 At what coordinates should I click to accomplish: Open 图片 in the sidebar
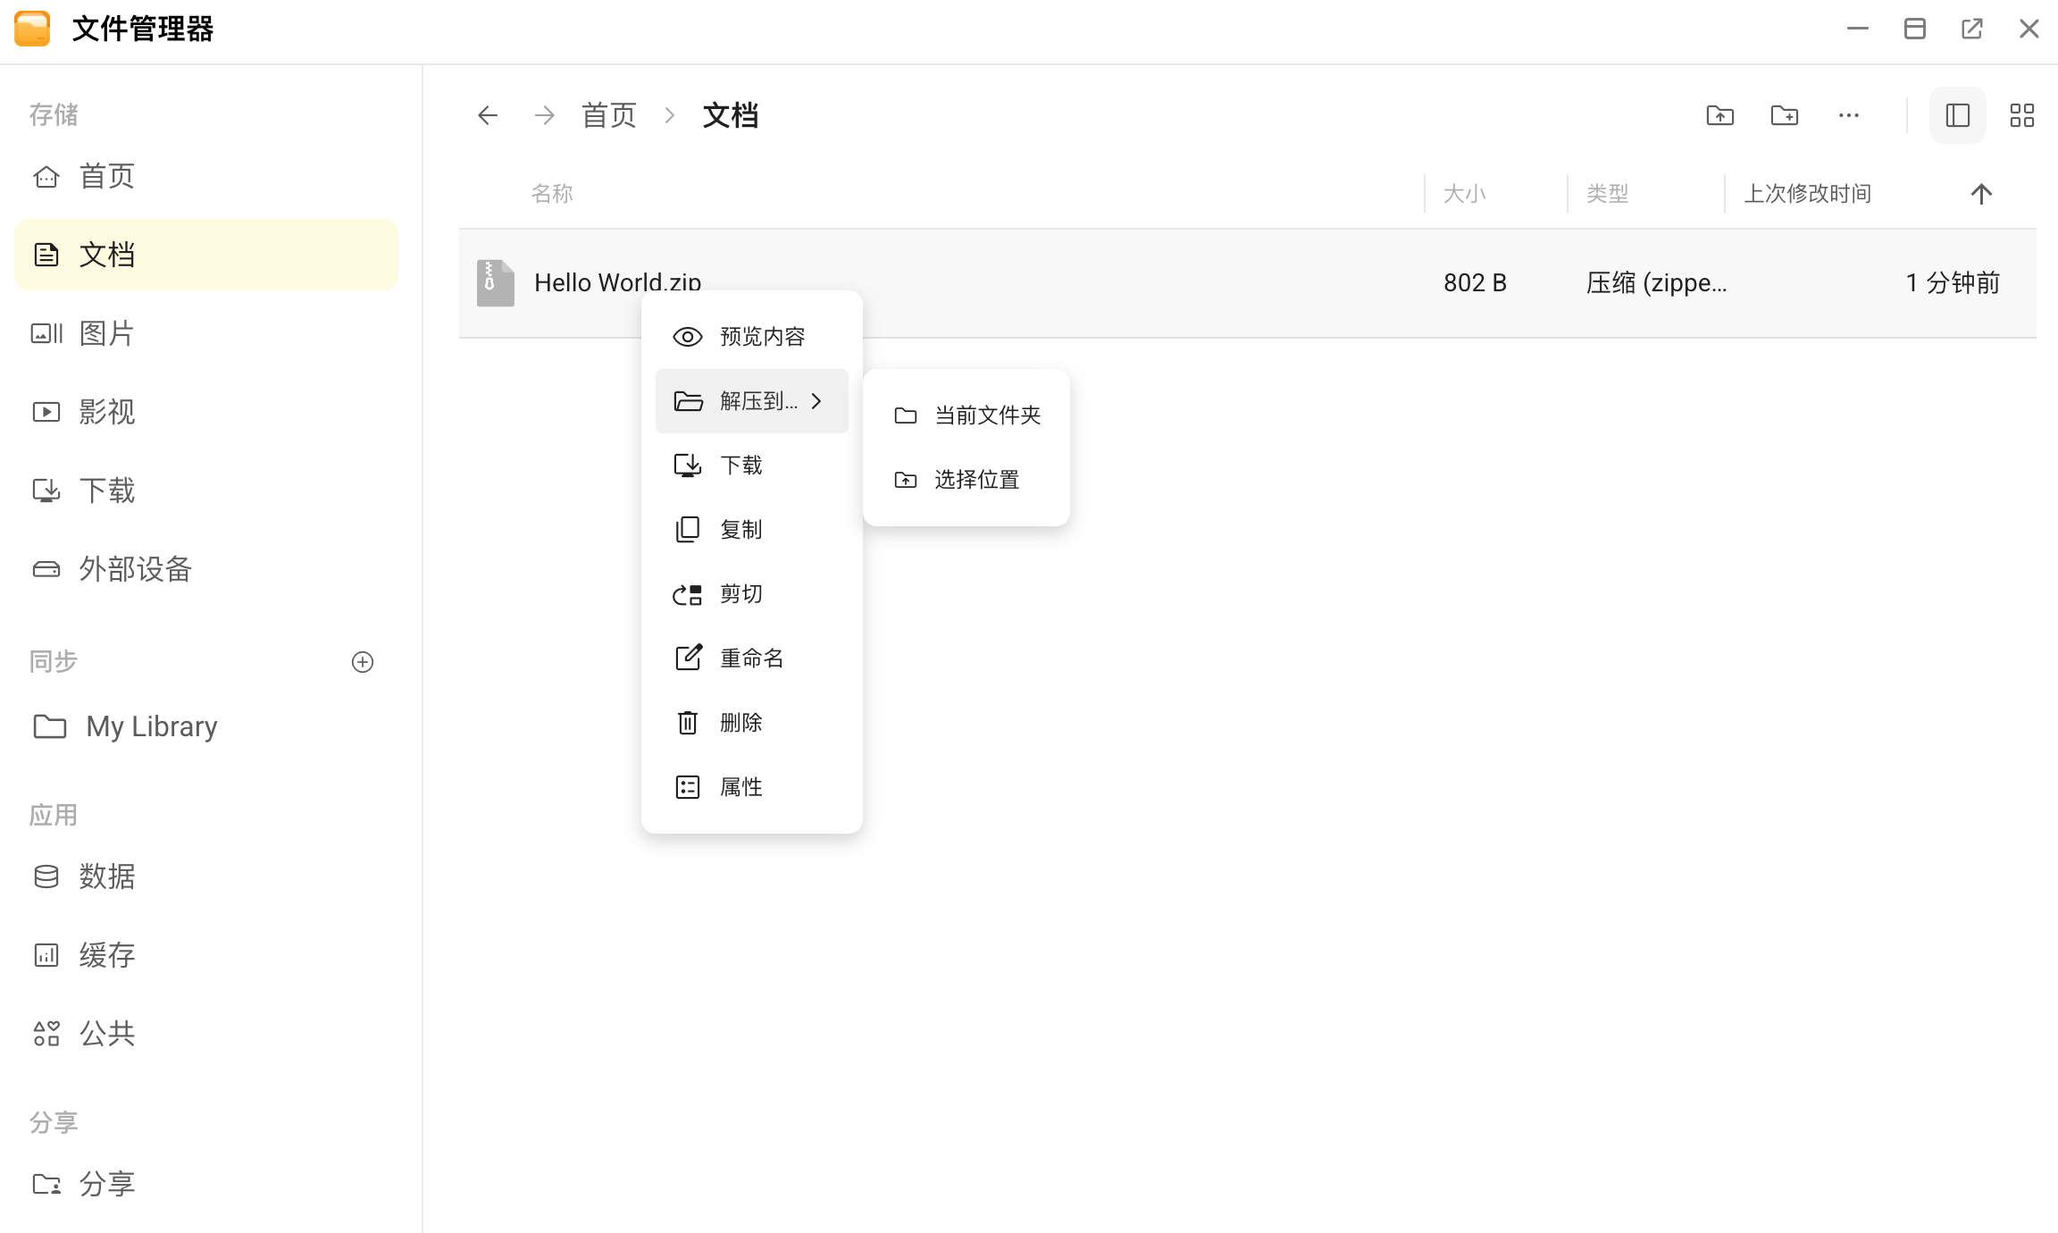click(206, 333)
